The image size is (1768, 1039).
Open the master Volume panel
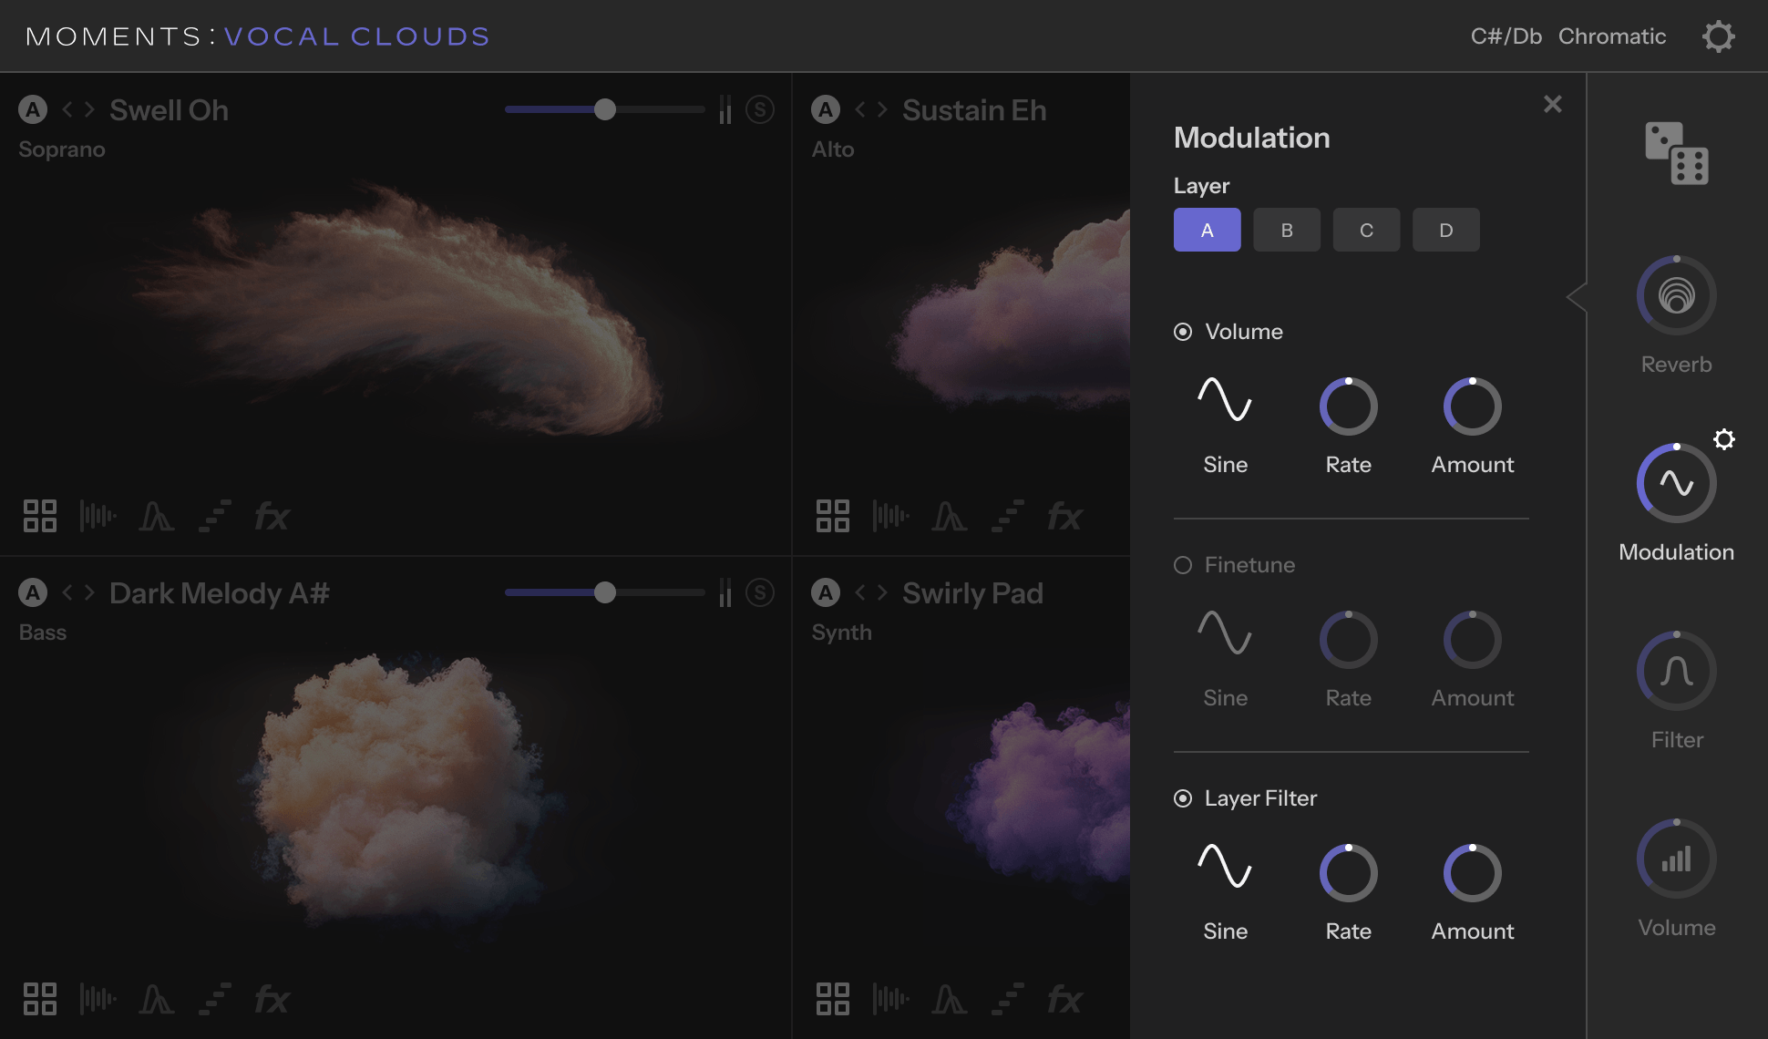(x=1676, y=859)
